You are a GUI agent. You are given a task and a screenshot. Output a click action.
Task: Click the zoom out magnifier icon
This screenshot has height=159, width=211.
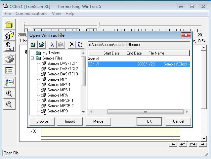point(9,104)
